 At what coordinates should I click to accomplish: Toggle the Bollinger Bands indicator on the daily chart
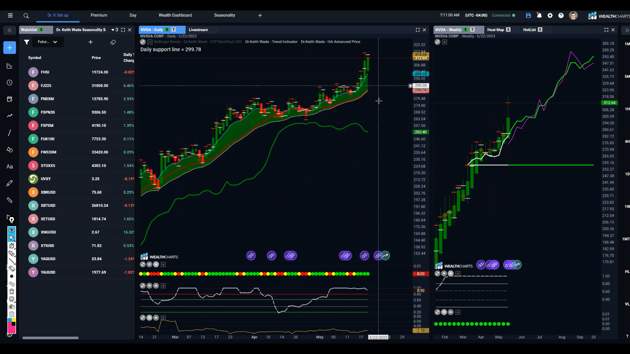pos(167,42)
